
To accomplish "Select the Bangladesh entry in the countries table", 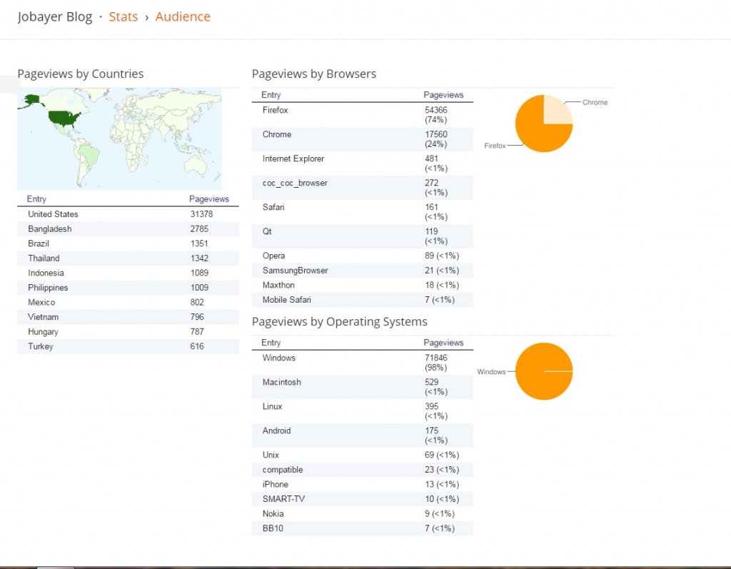I will [50, 229].
